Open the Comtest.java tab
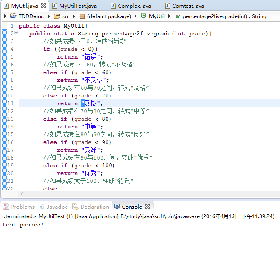Viewport: 280px width, 257px height. pyautogui.click(x=188, y=6)
